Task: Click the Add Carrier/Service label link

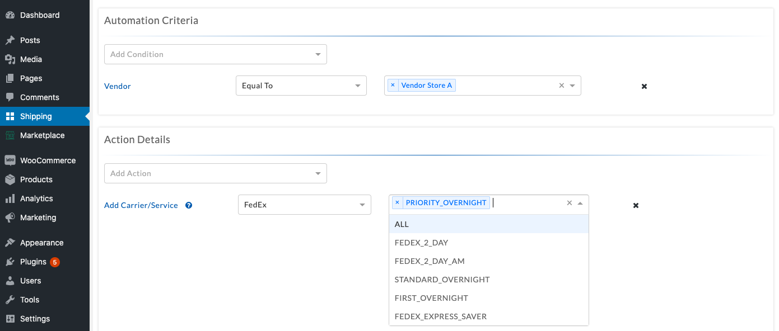Action: pos(141,205)
